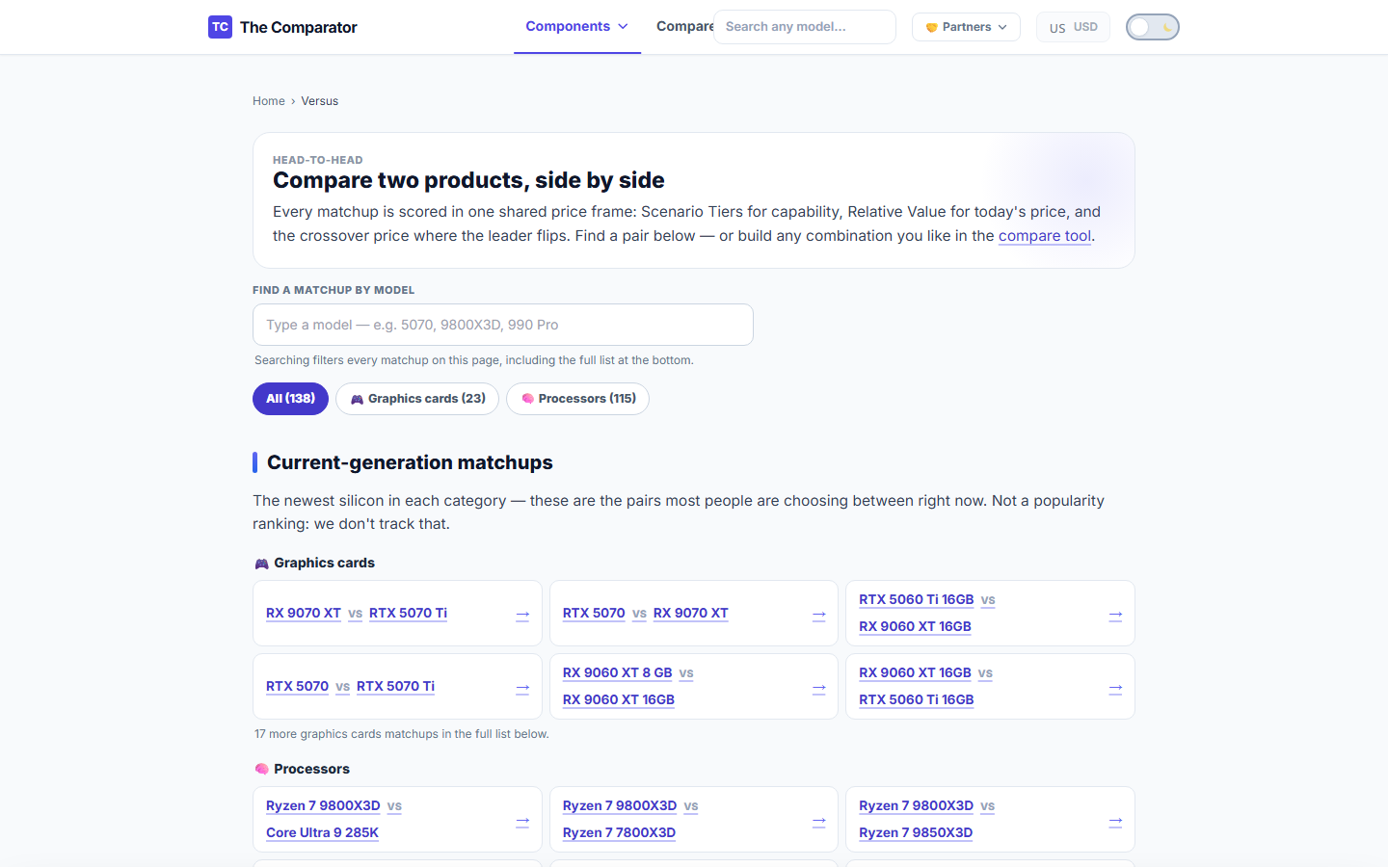
Task: Click the HEAD-TO-HEAD label
Action: [x=318, y=160]
